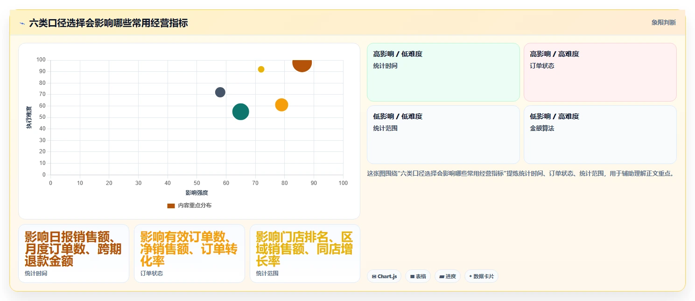Click 统计时间 caption under the first data card
This screenshot has width=695, height=301.
point(36,274)
